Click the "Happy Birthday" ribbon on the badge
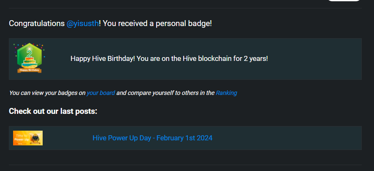 tap(30, 70)
